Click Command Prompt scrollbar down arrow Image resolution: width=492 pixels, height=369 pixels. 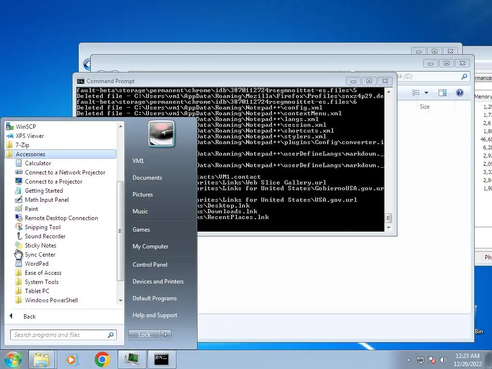tap(389, 228)
